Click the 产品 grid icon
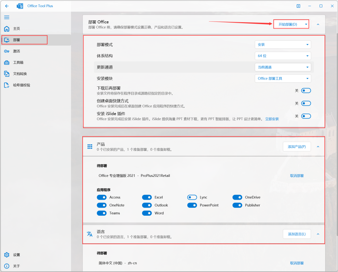Image resolution: width=338 pixels, height=272 pixels. click(90, 146)
